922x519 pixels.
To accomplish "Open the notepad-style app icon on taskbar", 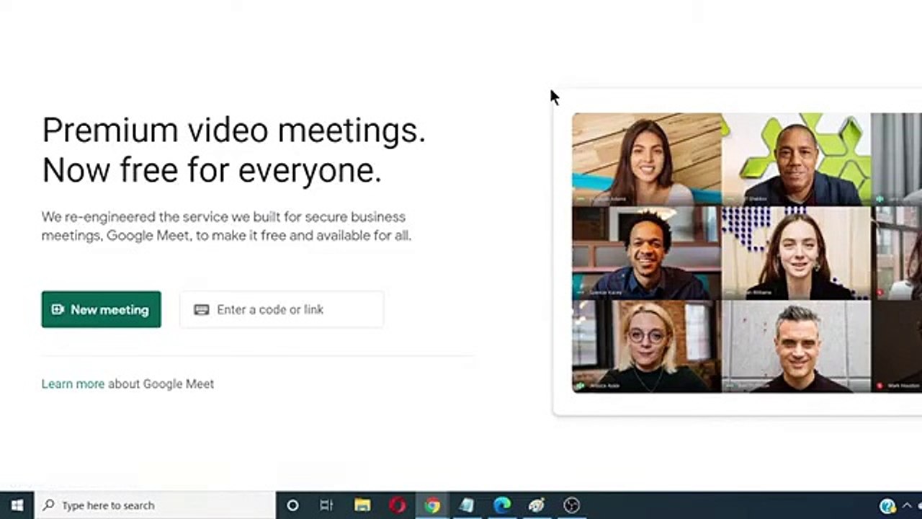I will tap(467, 505).
